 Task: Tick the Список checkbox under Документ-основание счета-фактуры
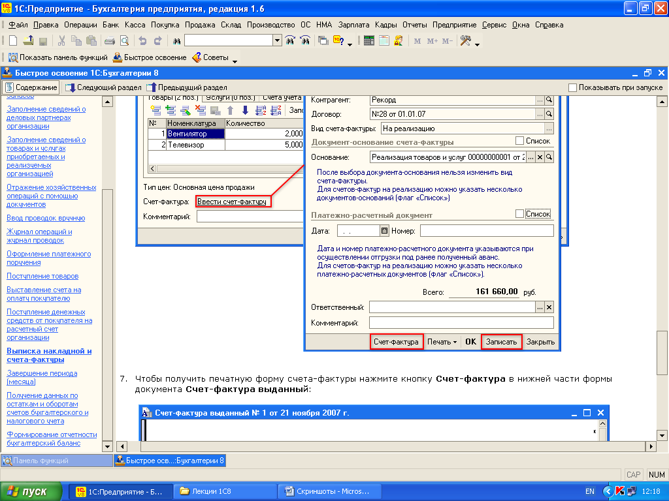pos(519,141)
